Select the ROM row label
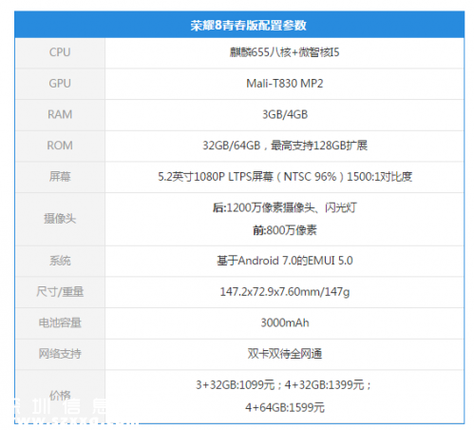474x430 pixels. [60, 146]
